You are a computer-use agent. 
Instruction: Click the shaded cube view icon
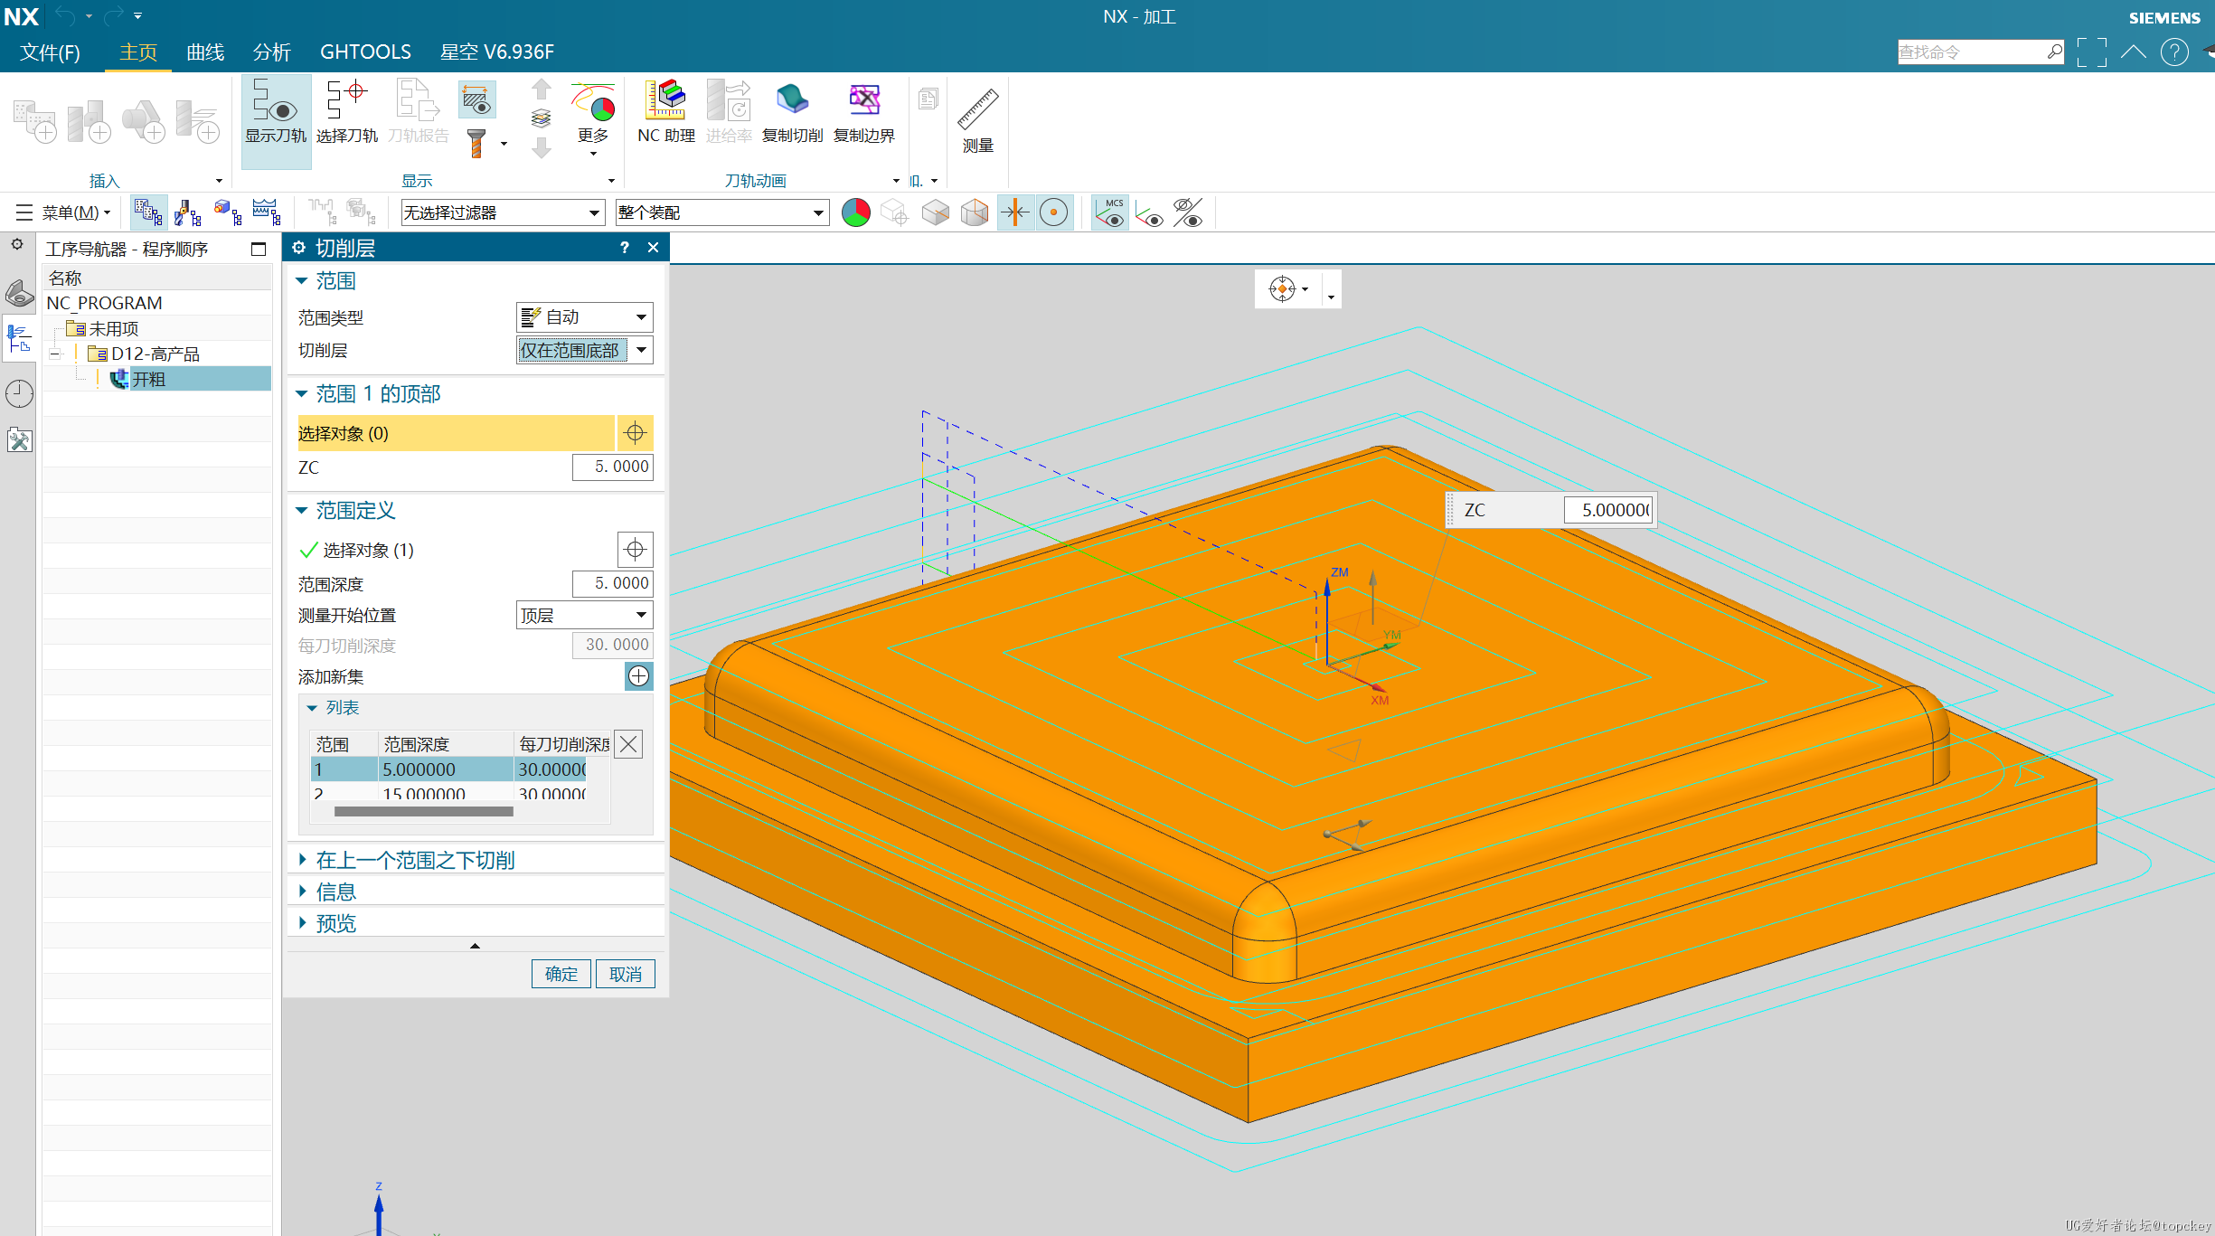(935, 212)
